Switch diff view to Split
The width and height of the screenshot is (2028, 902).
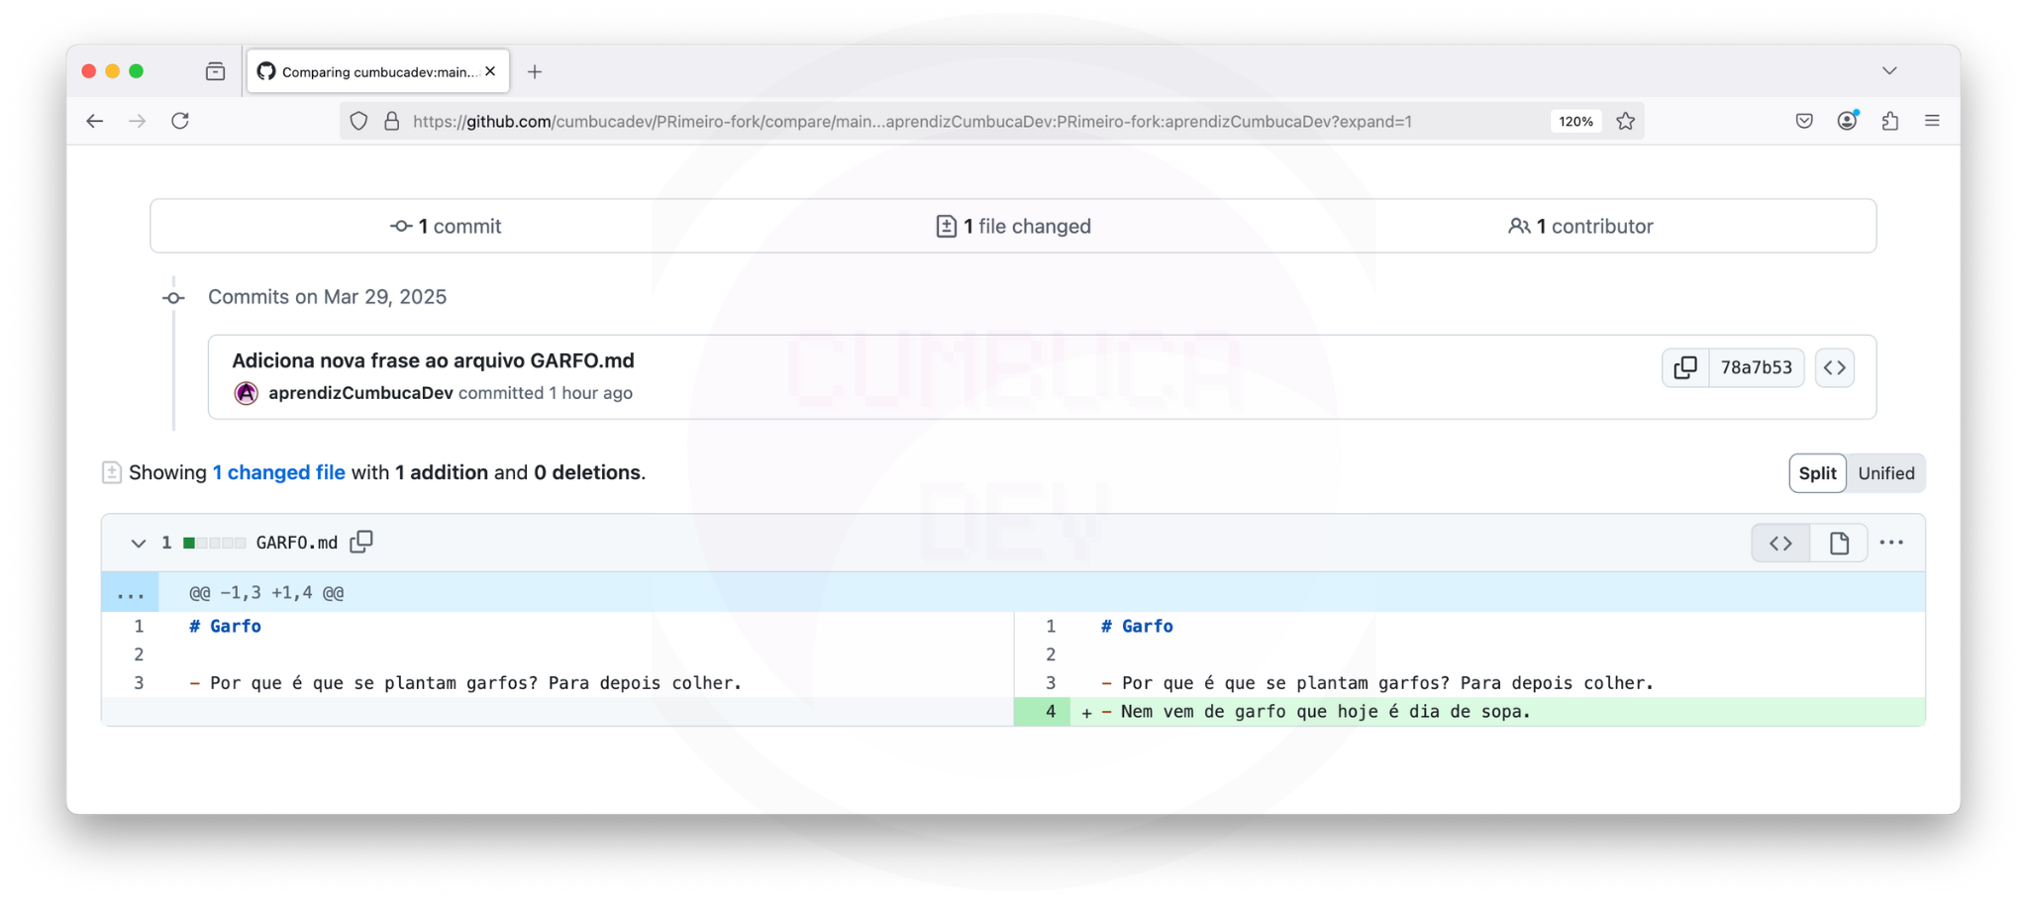click(1816, 473)
